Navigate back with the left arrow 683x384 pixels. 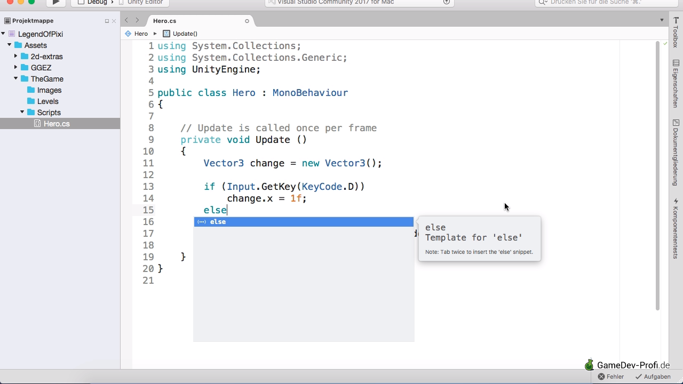pos(126,20)
